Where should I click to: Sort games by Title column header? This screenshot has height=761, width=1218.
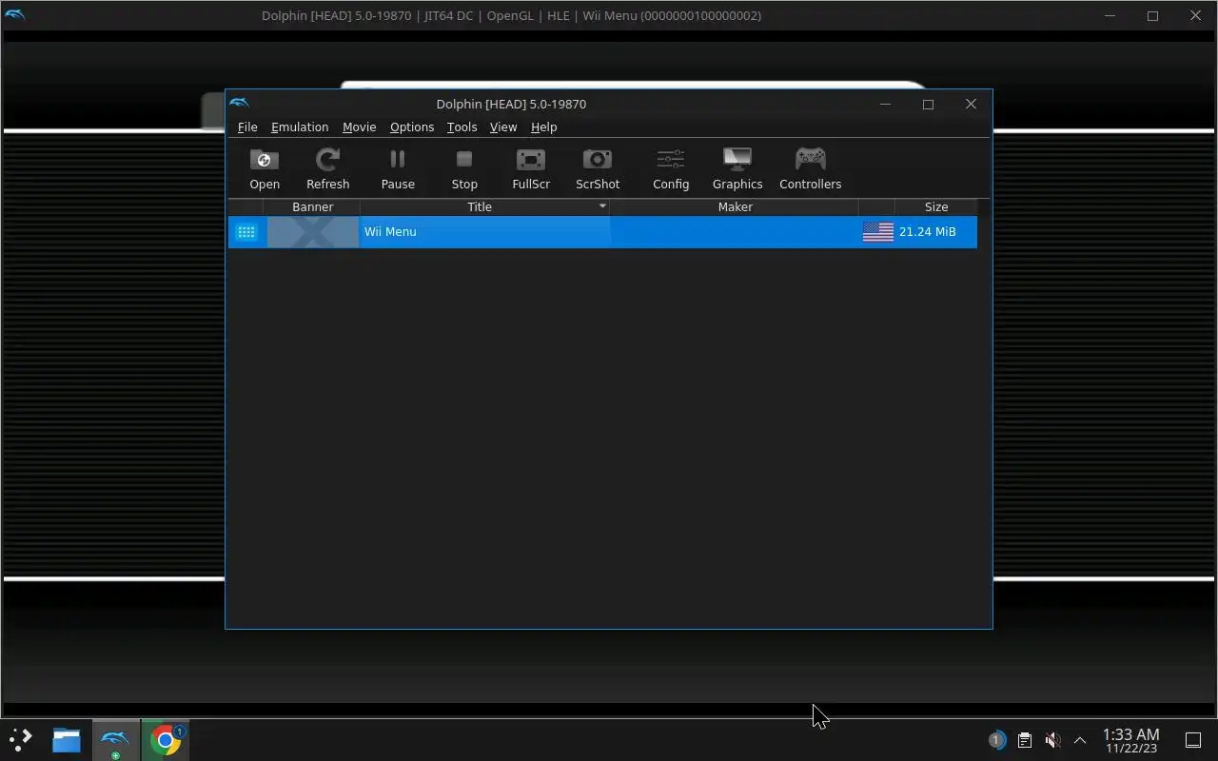tap(484, 206)
